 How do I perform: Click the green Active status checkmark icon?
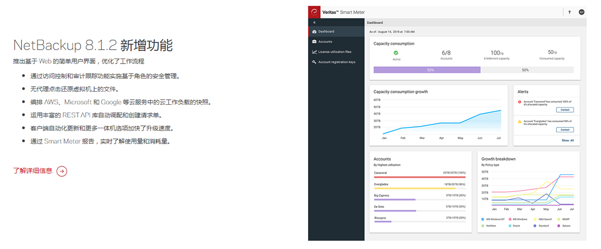pyautogui.click(x=396, y=53)
